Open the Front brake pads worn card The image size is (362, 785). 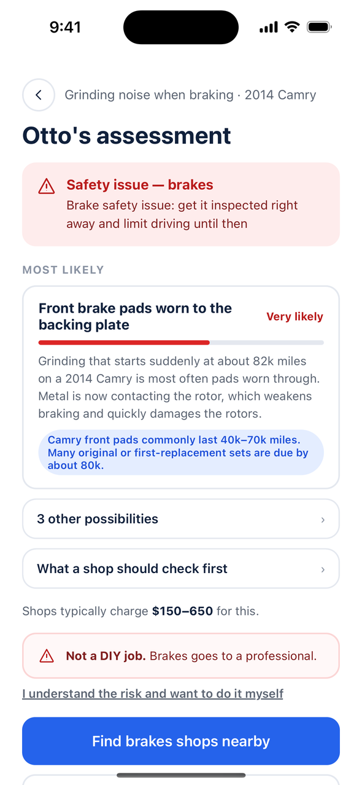click(x=181, y=388)
